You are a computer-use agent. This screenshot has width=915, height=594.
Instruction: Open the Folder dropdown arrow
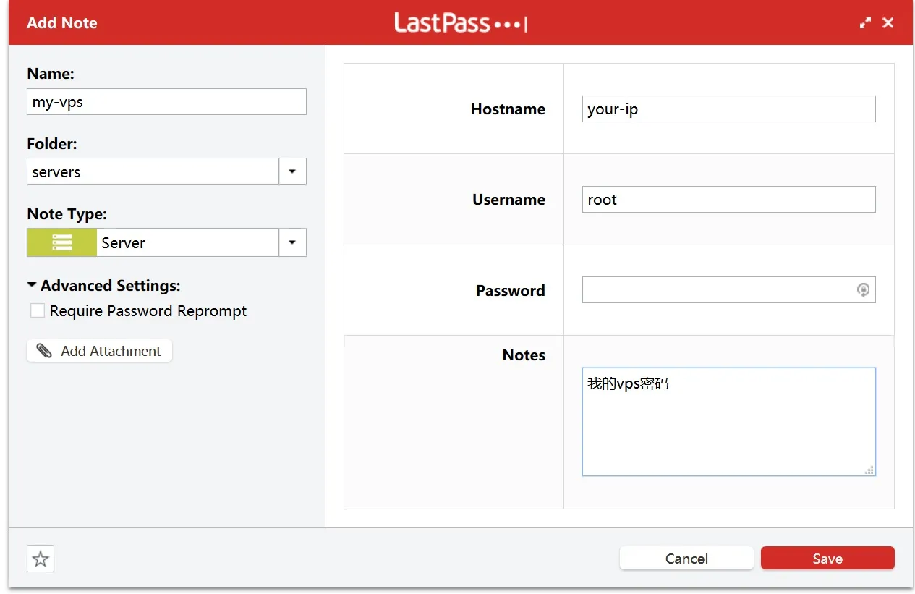(x=292, y=172)
